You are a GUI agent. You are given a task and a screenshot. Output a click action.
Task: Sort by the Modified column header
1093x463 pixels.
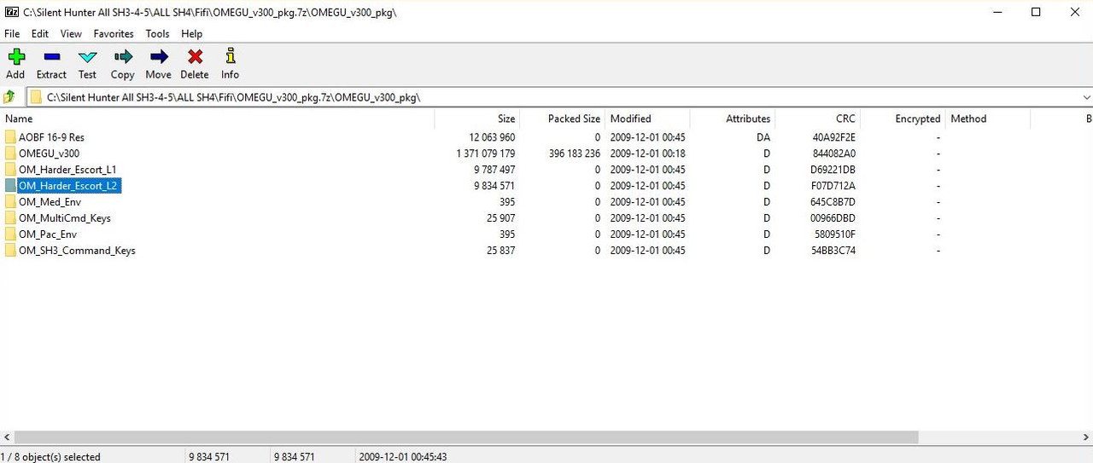[647, 119]
